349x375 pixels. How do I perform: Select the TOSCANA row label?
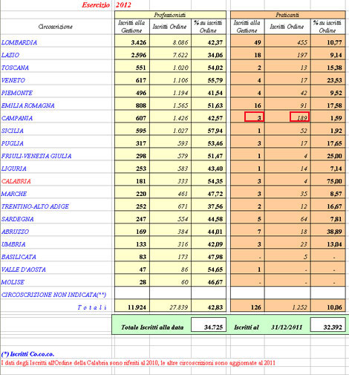(x=15, y=68)
